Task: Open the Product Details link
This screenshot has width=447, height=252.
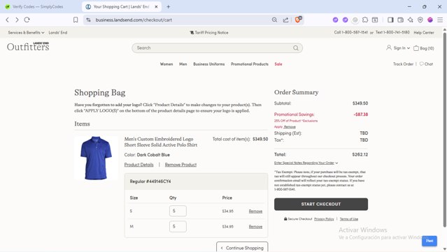Action: click(x=139, y=165)
